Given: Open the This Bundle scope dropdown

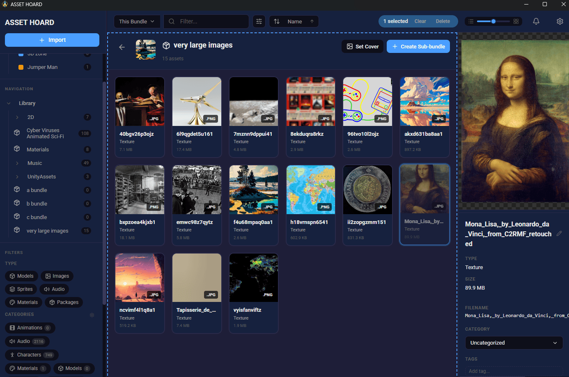Looking at the screenshot, I should [x=136, y=21].
